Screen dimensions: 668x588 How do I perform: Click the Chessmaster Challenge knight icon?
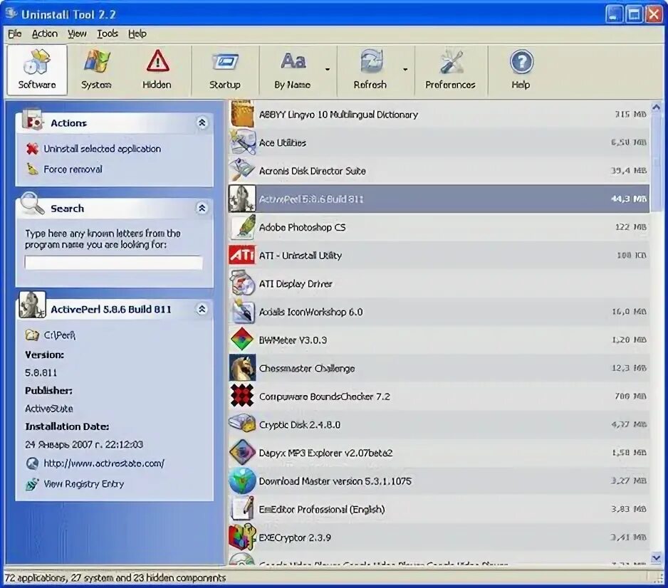pyautogui.click(x=242, y=367)
